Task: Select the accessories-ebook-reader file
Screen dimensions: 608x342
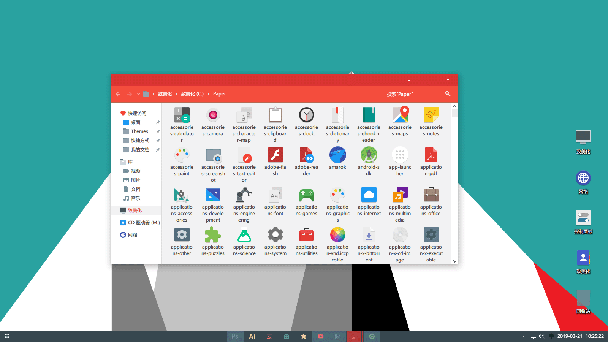Action: point(369,124)
